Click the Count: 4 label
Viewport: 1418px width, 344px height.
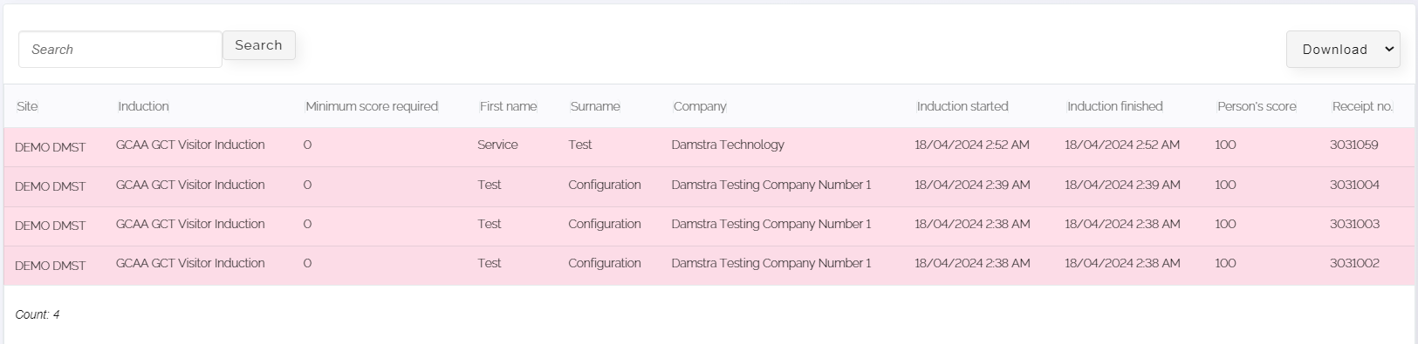coord(38,314)
